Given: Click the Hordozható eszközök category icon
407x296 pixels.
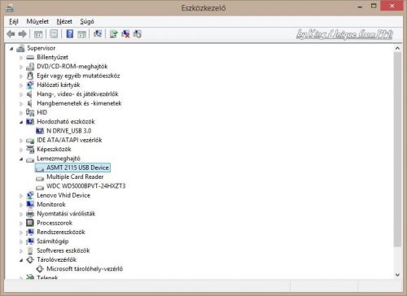Looking at the screenshot, I should pyautogui.click(x=30, y=122).
